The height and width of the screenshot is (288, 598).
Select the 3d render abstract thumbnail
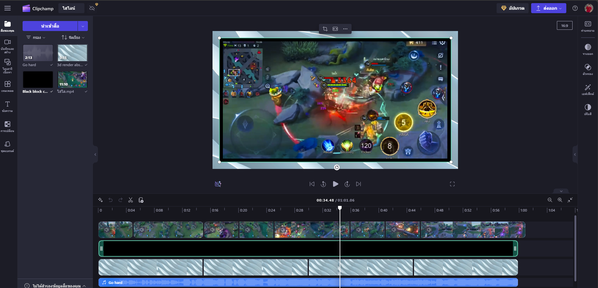(73, 53)
